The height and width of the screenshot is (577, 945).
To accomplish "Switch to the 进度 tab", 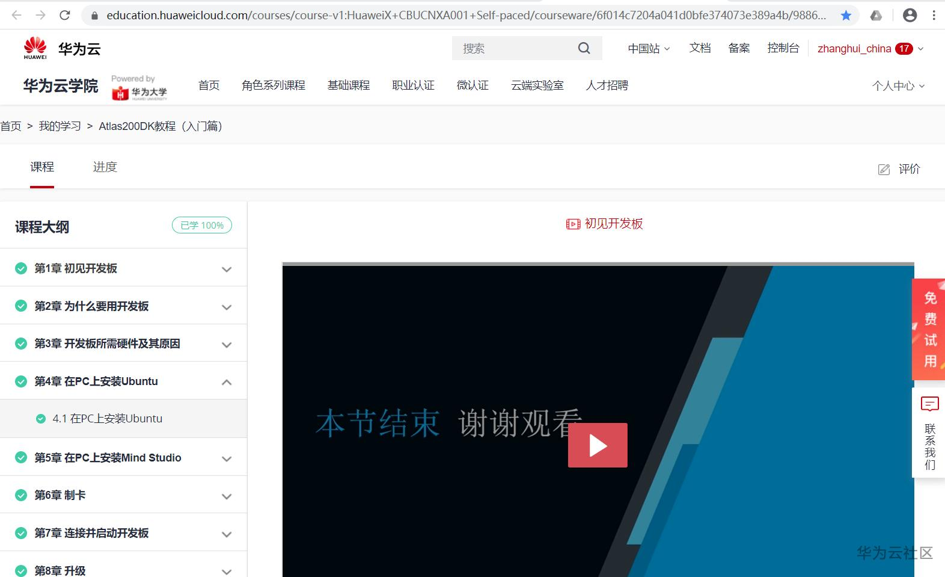I will click(105, 167).
